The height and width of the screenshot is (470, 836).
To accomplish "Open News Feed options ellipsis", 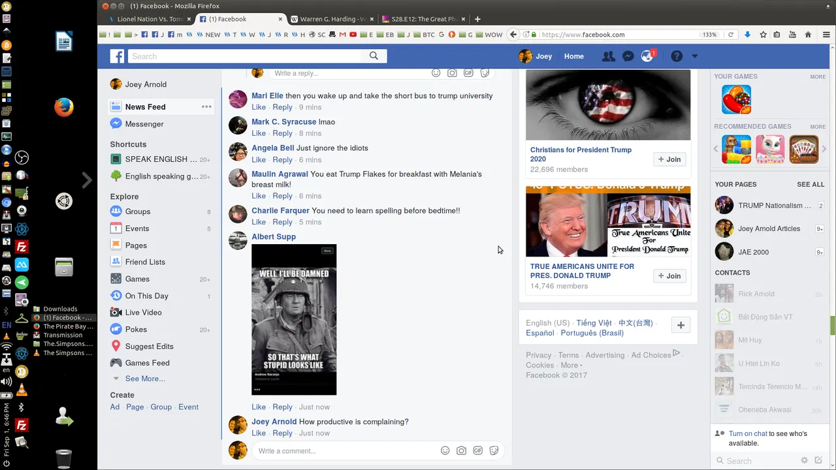I will click(x=206, y=106).
